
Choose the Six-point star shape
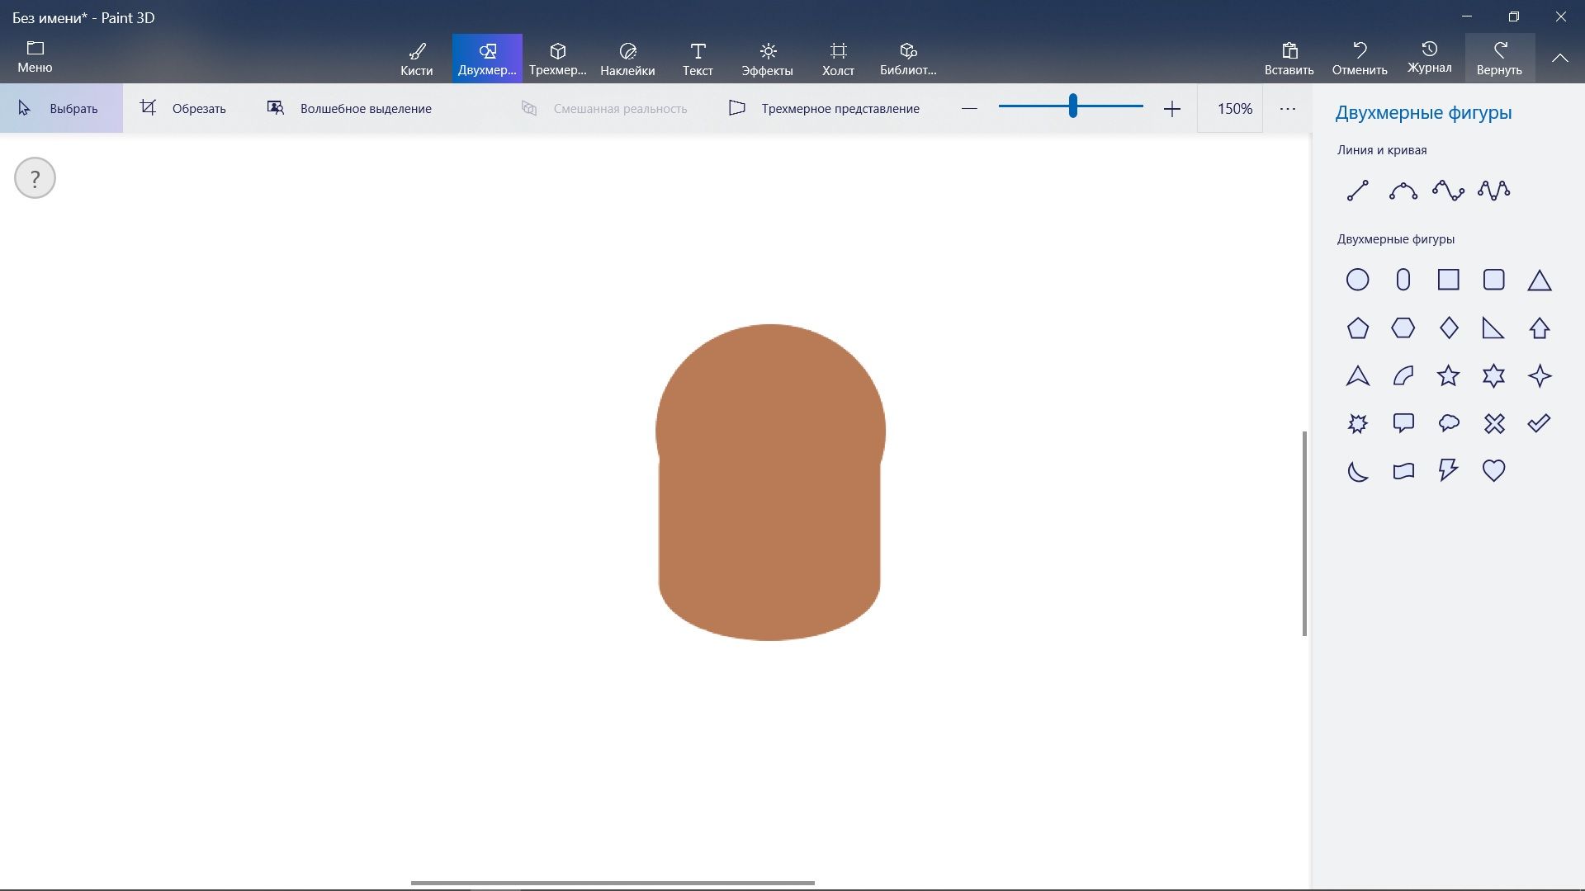1493,375
